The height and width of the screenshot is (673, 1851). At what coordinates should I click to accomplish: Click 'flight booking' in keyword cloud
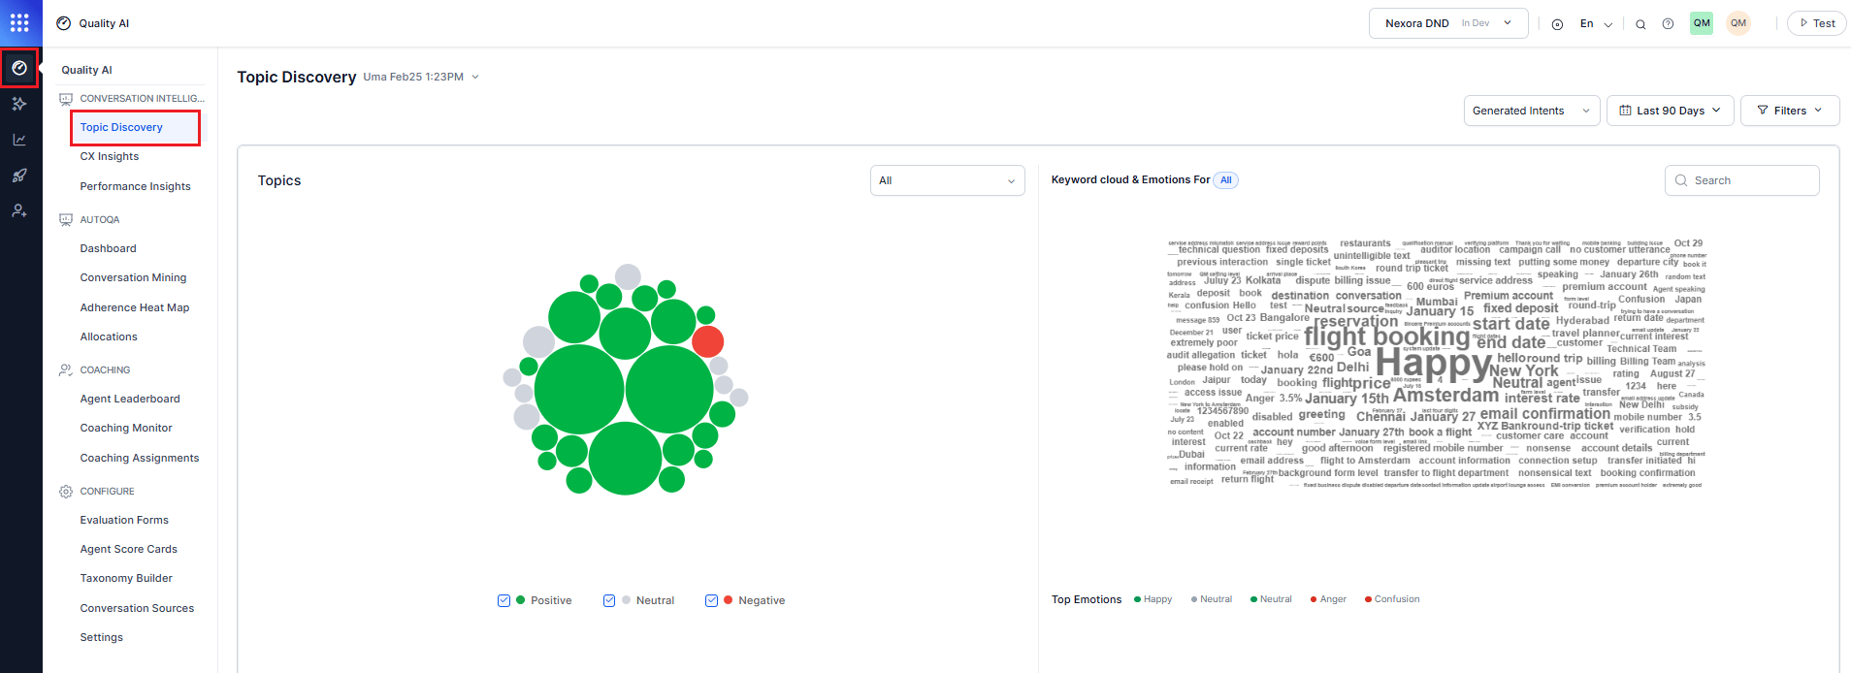point(1387,336)
